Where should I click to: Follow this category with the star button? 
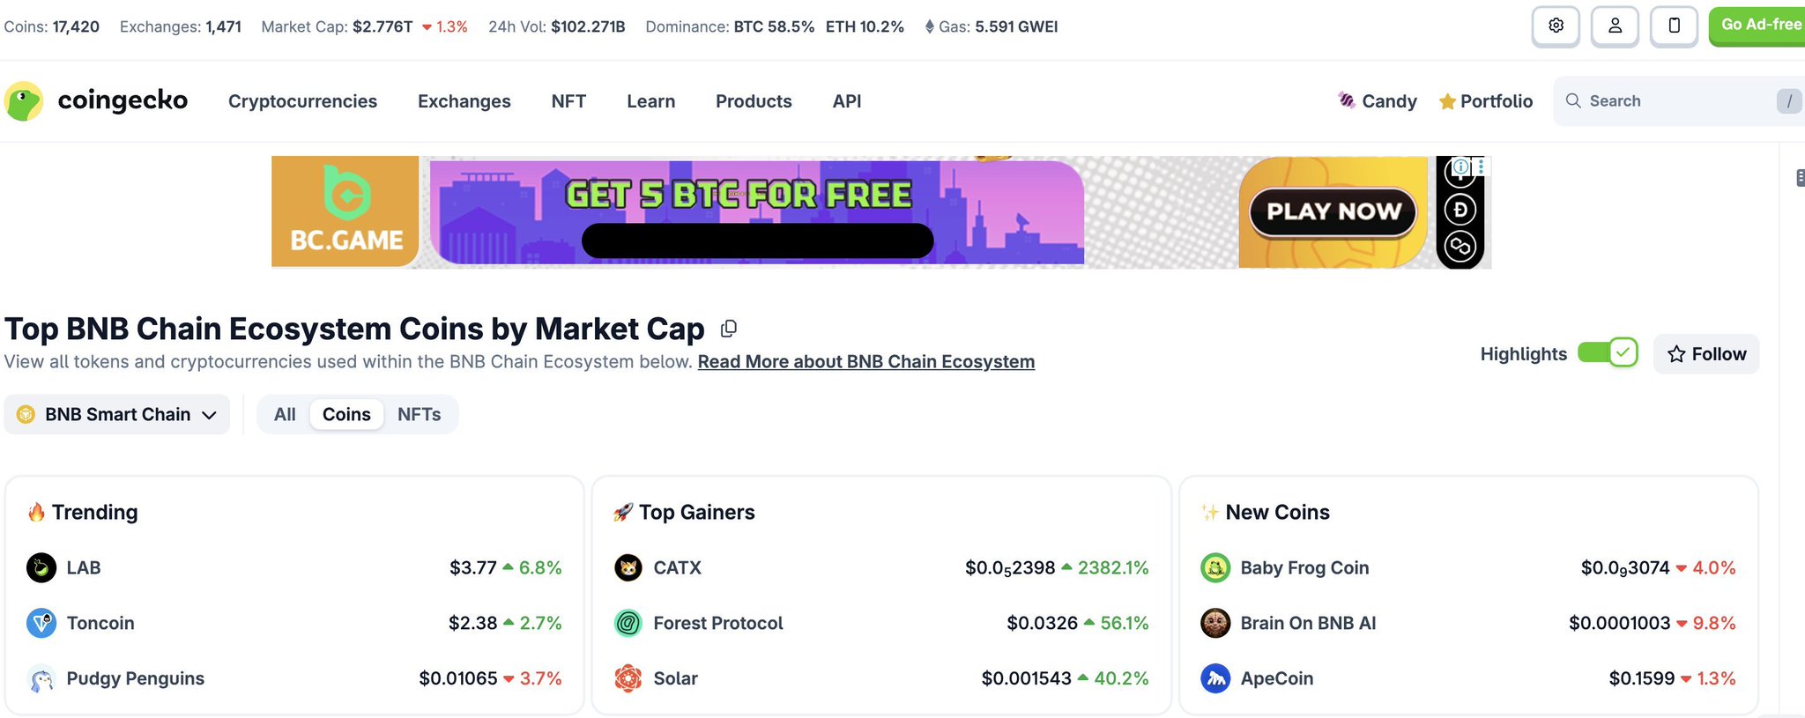tap(1706, 354)
